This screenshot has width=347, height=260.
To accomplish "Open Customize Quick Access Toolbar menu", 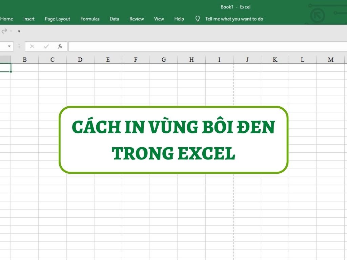I will pyautogui.click(x=19, y=31).
